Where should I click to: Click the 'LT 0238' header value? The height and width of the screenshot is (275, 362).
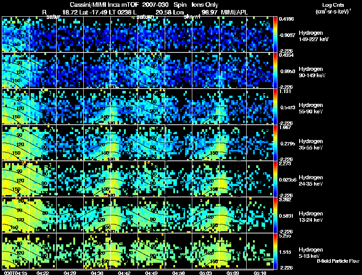click(121, 12)
